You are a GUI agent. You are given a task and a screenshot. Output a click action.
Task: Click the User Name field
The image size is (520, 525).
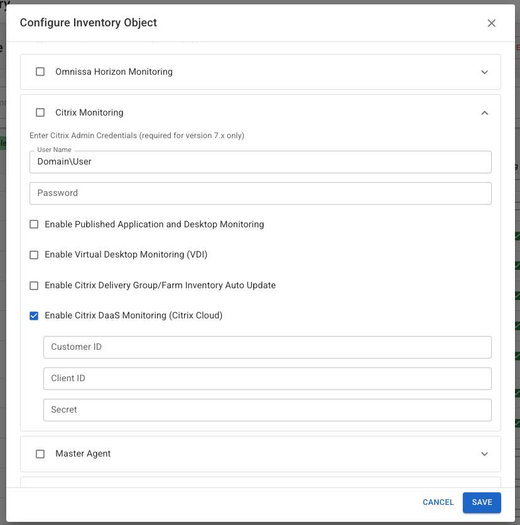click(261, 162)
